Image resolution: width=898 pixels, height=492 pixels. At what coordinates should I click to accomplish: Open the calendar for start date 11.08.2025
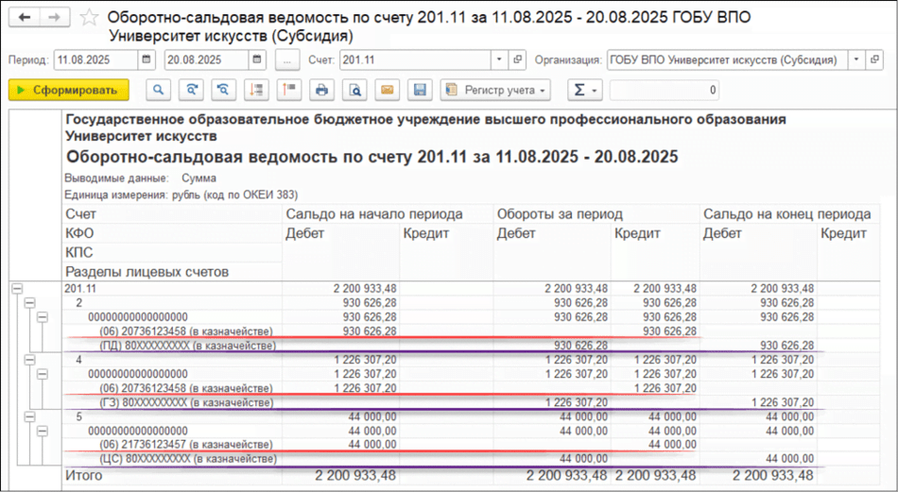147,59
